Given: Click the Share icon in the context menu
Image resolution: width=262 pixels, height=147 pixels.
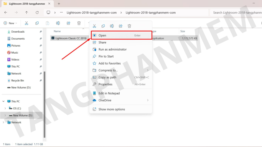Looking at the screenshot, I should click(121, 26).
